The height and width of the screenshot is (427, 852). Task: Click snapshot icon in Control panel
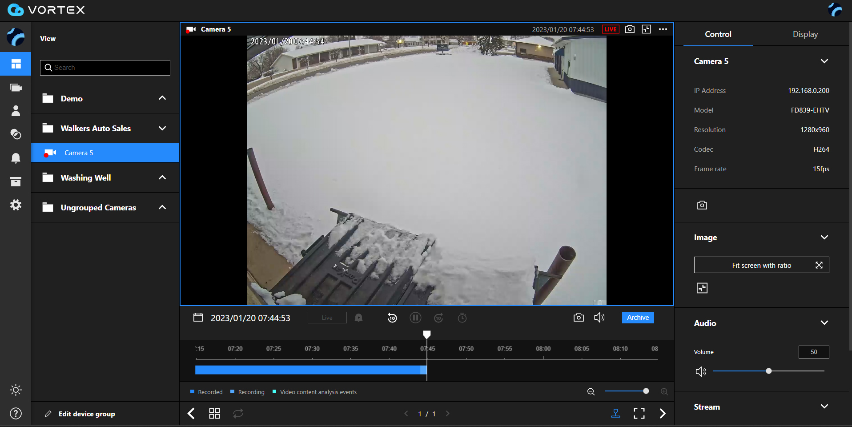[702, 205]
